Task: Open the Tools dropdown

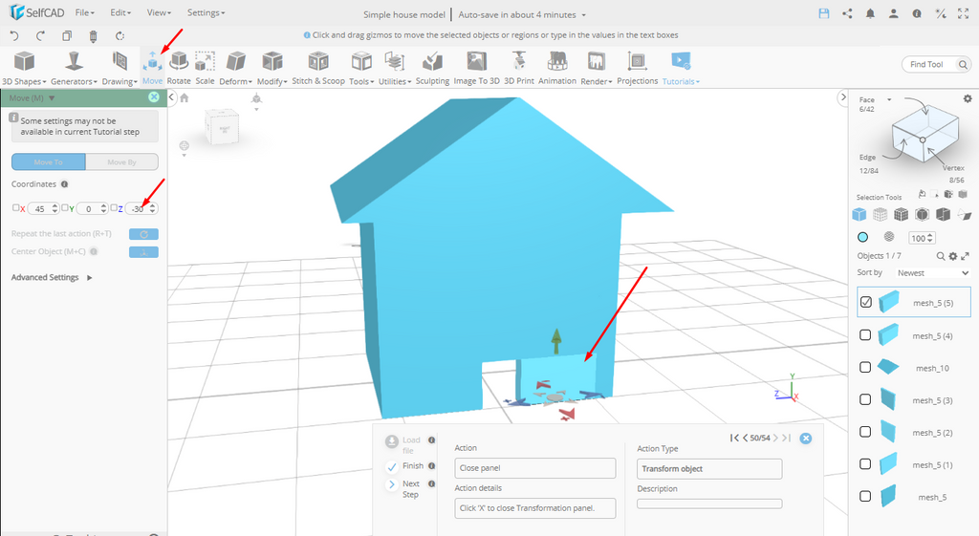Action: tap(361, 68)
